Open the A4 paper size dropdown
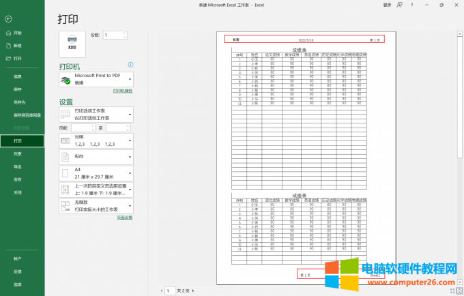This screenshot has height=296, width=464. [x=96, y=173]
